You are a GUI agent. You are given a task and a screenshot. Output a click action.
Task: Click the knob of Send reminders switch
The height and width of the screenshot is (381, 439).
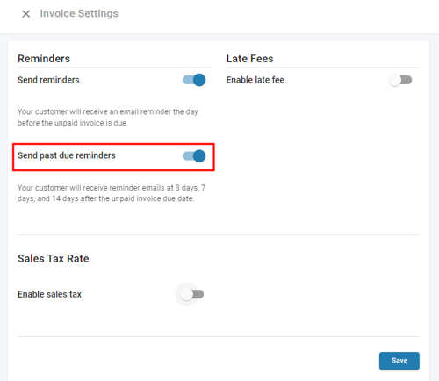(x=199, y=80)
